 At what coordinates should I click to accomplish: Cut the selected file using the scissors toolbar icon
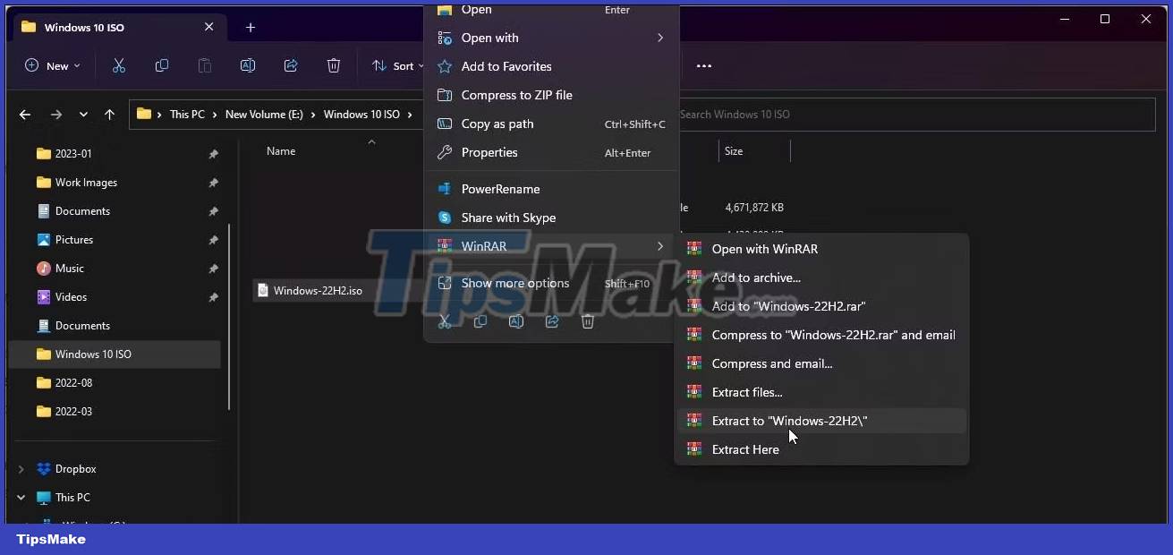point(119,65)
